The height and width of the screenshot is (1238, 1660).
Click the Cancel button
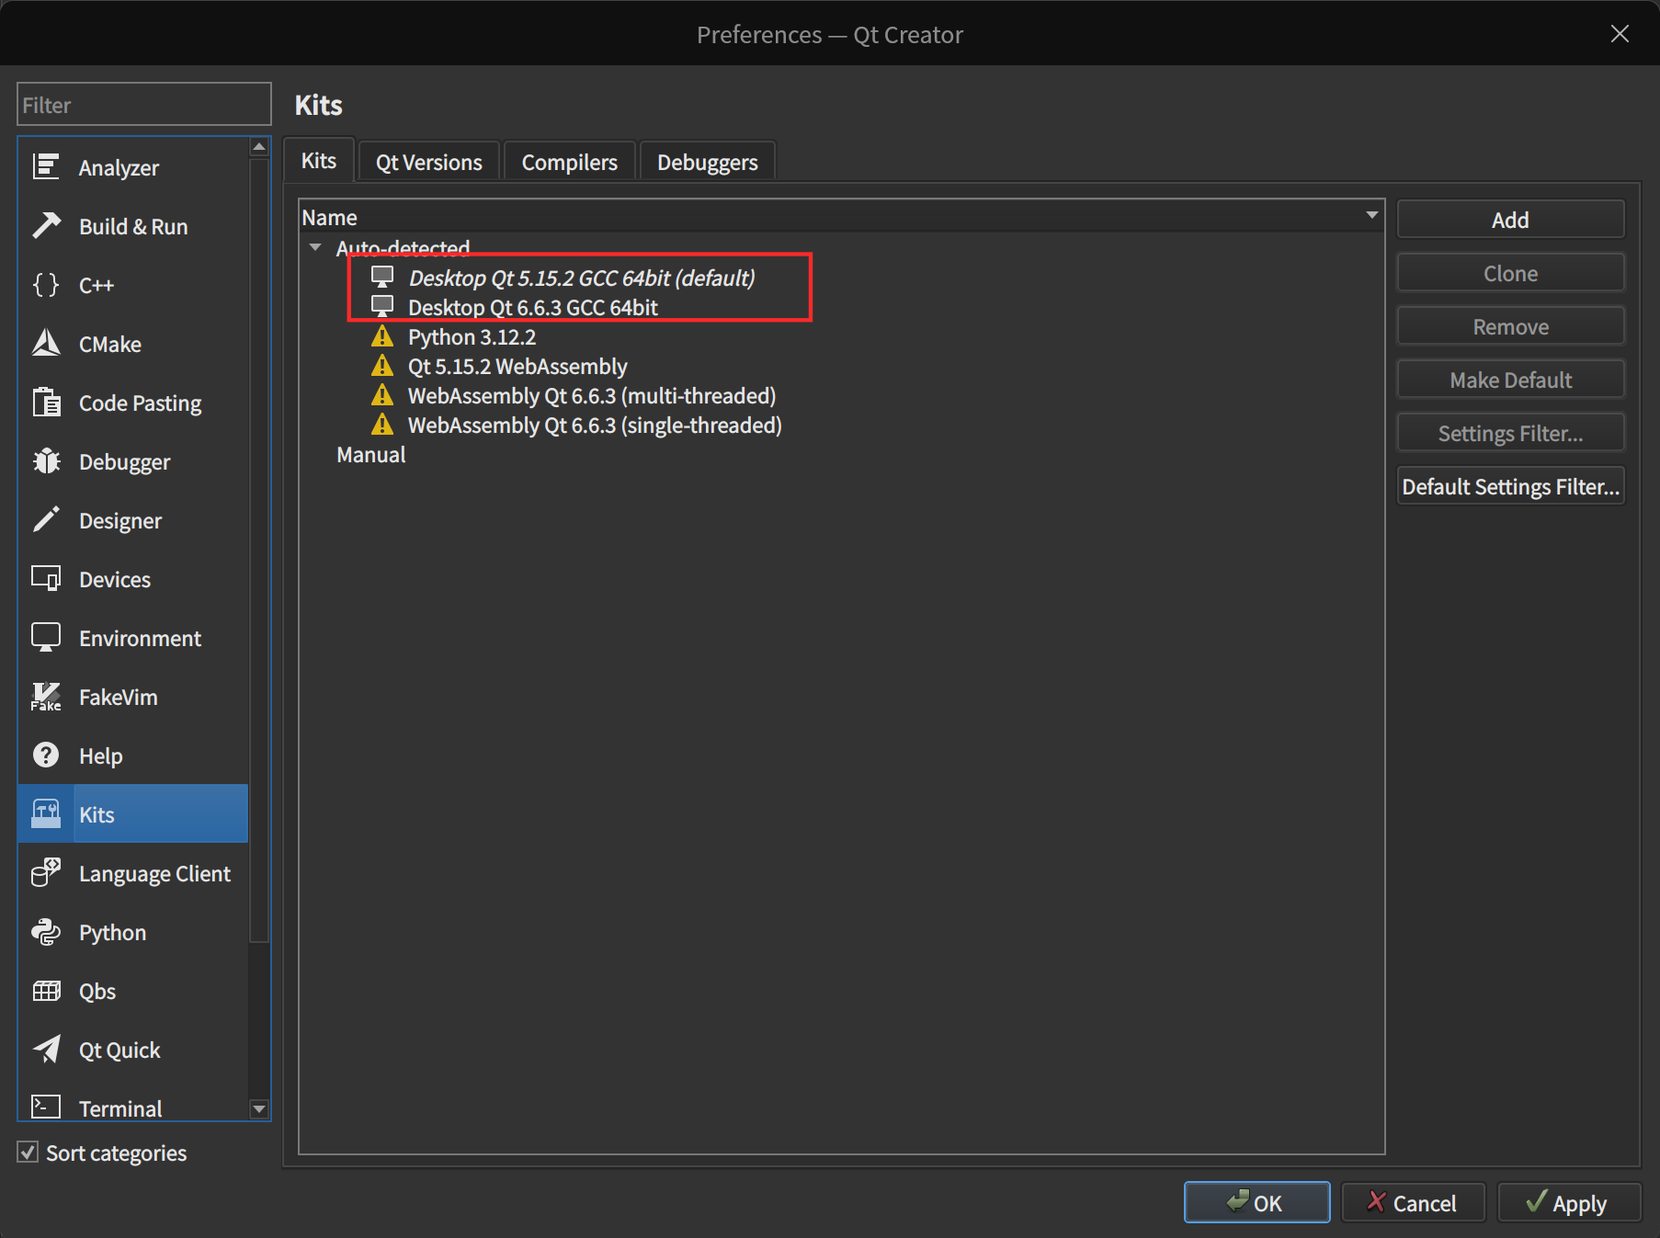click(1413, 1202)
